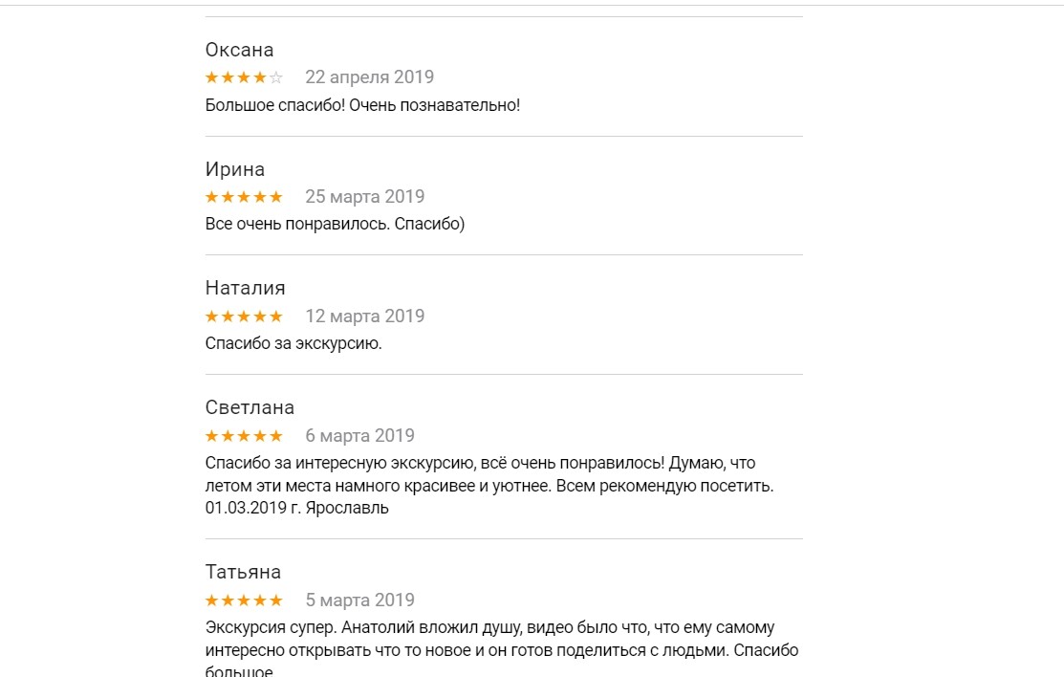Click the date 22 апреля 2019
1064x677 pixels.
pyautogui.click(x=369, y=77)
